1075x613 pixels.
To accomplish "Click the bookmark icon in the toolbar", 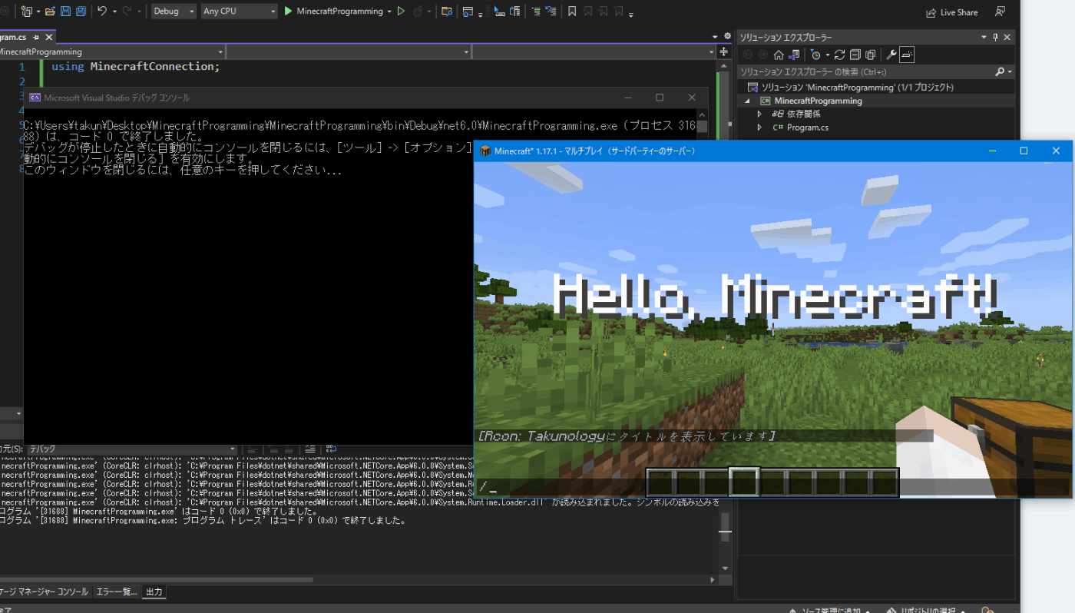I will (572, 12).
